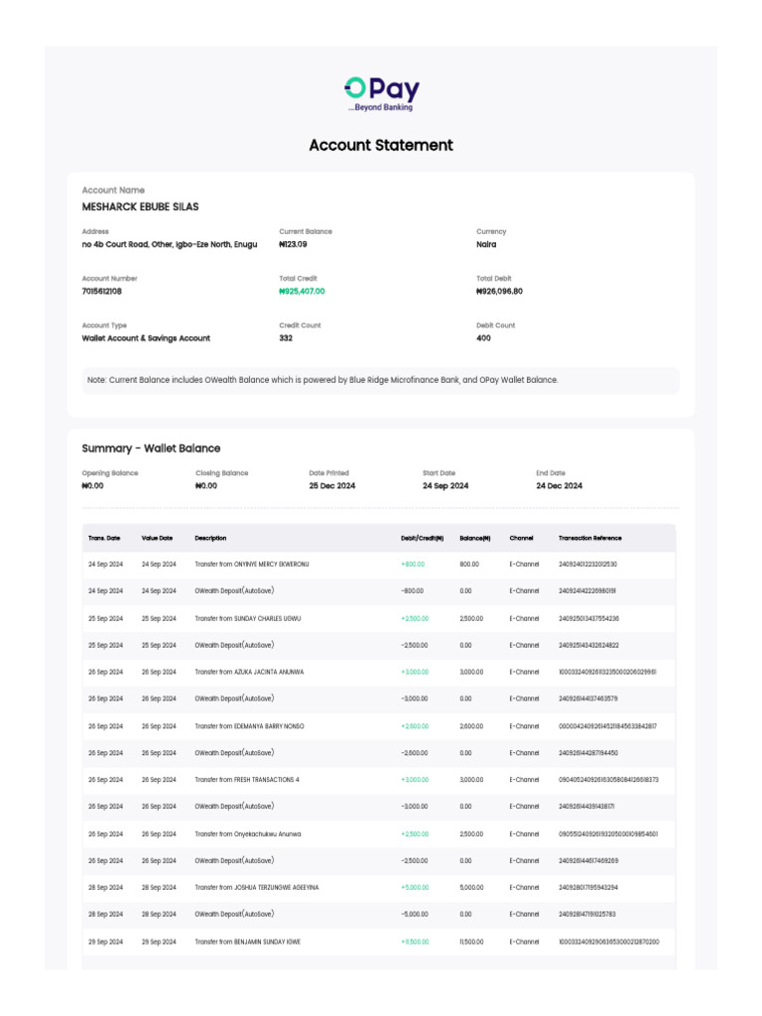Click the Currency value Naira
The image size is (762, 1016).
[x=486, y=244]
